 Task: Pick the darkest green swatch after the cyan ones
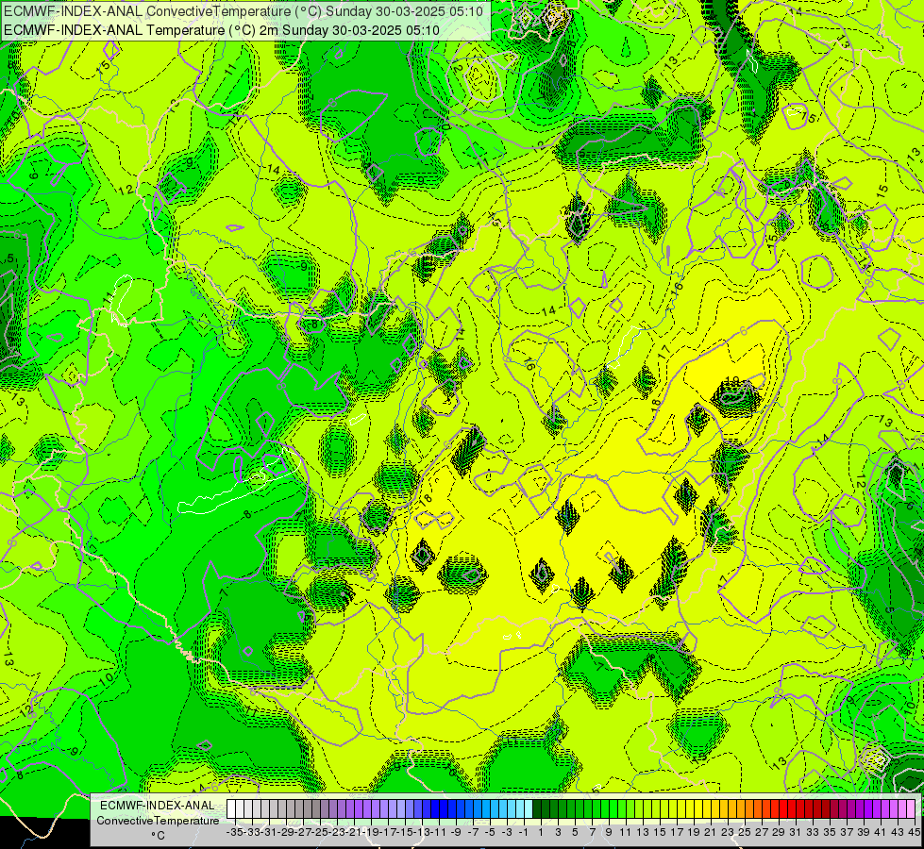pyautogui.click(x=537, y=809)
